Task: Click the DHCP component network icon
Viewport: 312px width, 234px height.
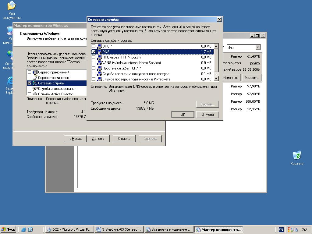Action: [99, 46]
